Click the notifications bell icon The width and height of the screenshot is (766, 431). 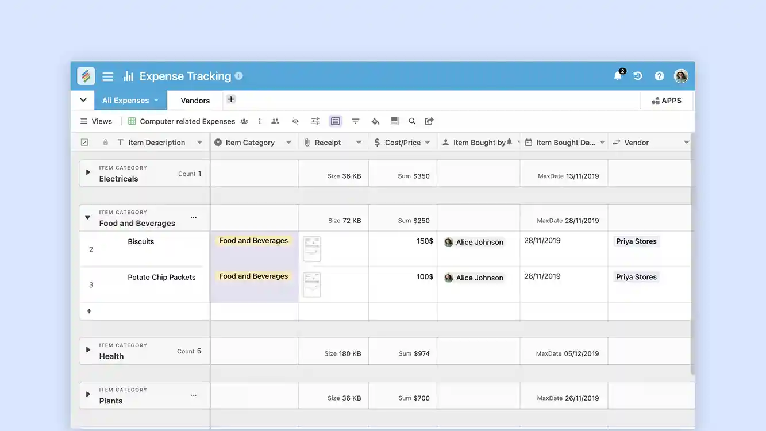(617, 75)
